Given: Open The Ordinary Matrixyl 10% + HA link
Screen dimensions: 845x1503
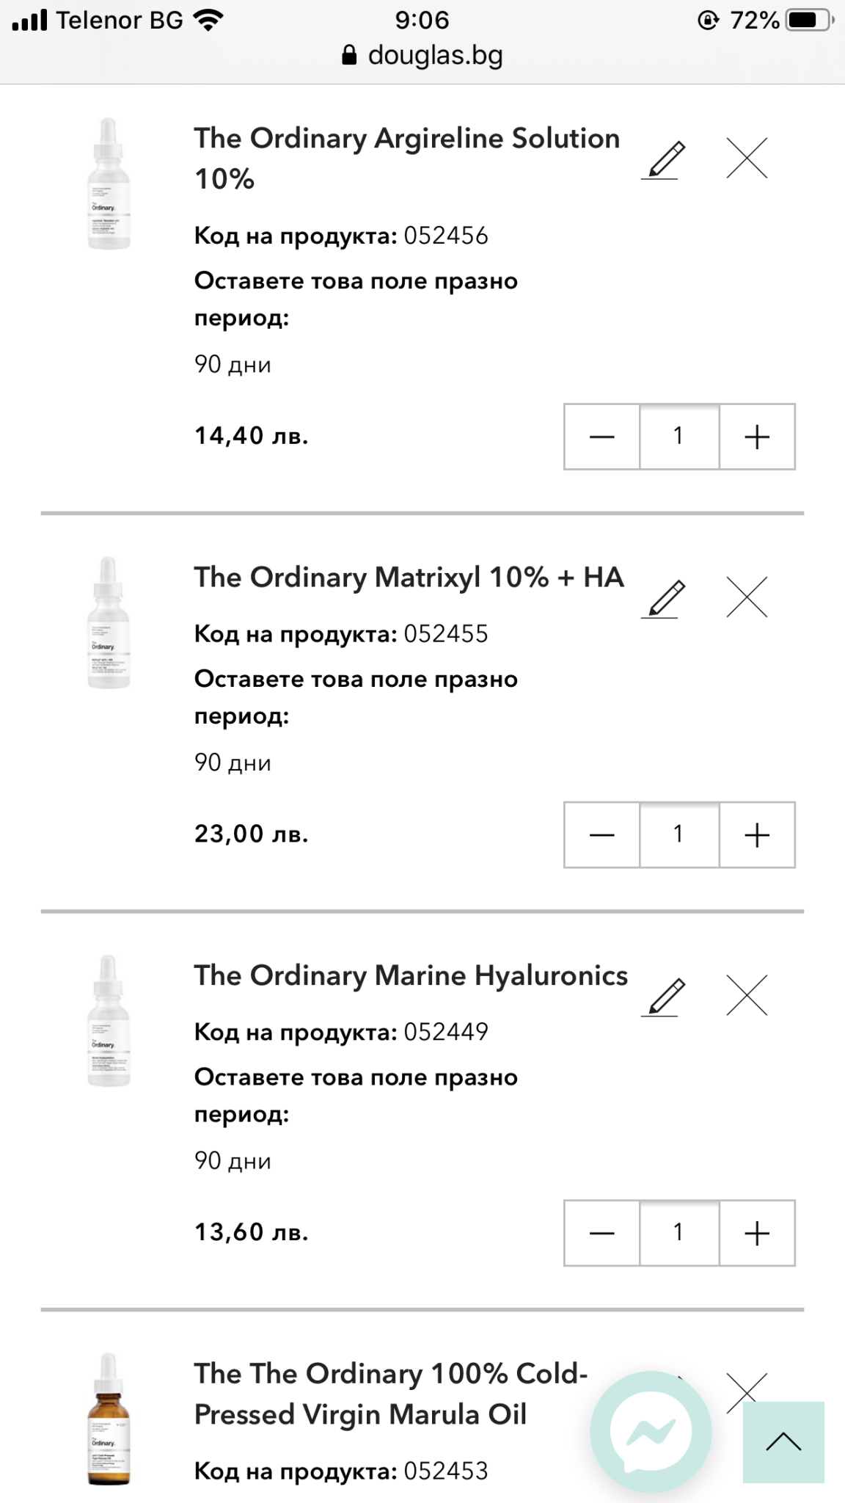Looking at the screenshot, I should click(409, 578).
